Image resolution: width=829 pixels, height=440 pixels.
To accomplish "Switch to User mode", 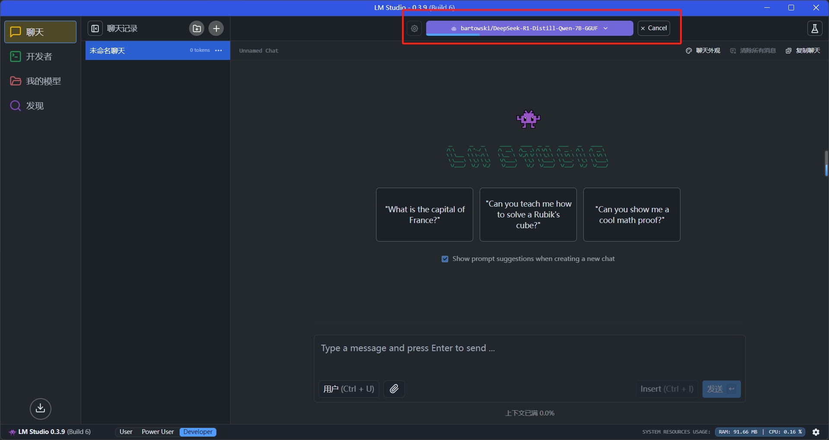I will tap(126, 432).
